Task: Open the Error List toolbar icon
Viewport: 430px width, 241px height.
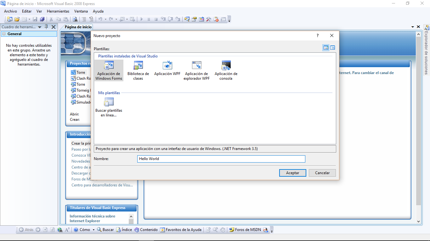Action: [x=216, y=19]
